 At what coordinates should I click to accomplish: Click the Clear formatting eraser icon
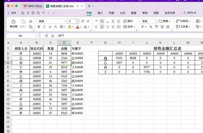85,27
